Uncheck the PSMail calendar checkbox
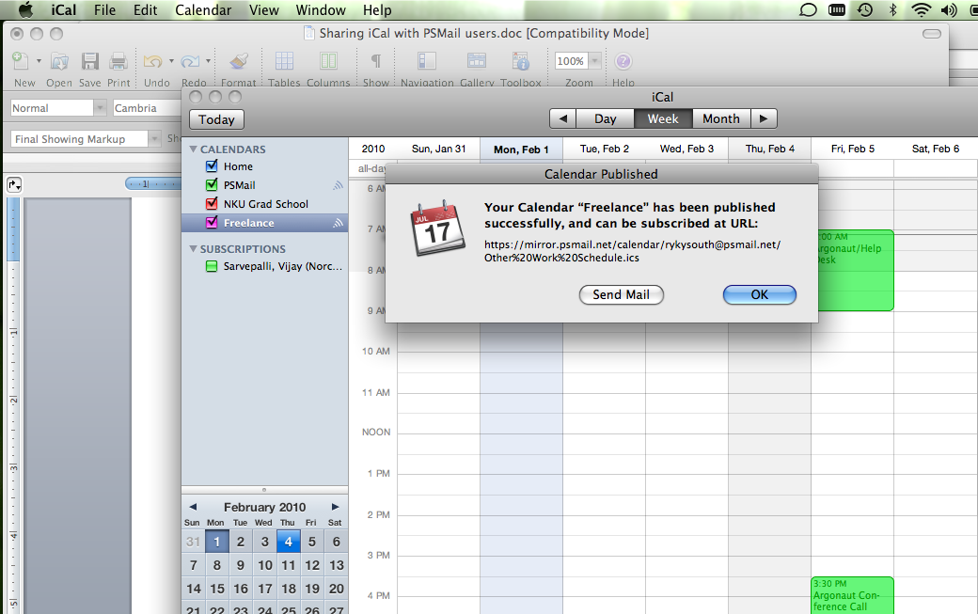The width and height of the screenshot is (978, 614). click(212, 184)
